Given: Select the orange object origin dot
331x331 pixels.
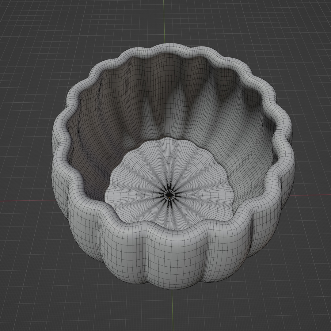Looking at the screenshot, I should pyautogui.click(x=169, y=198).
